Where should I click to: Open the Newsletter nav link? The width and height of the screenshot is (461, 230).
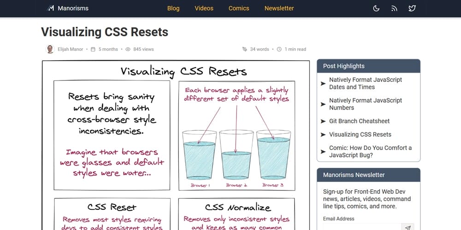point(279,8)
